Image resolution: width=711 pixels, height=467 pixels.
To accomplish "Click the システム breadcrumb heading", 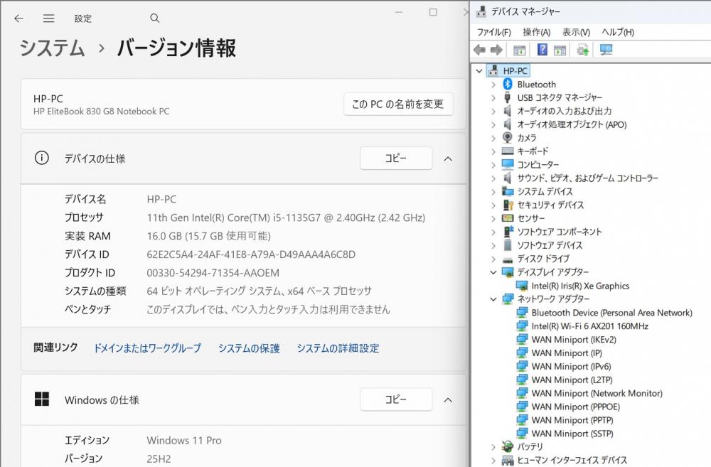I will [x=52, y=48].
